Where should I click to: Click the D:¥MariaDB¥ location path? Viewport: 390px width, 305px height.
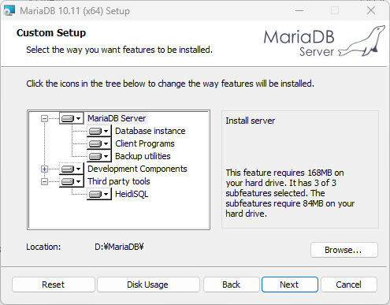[x=119, y=247]
